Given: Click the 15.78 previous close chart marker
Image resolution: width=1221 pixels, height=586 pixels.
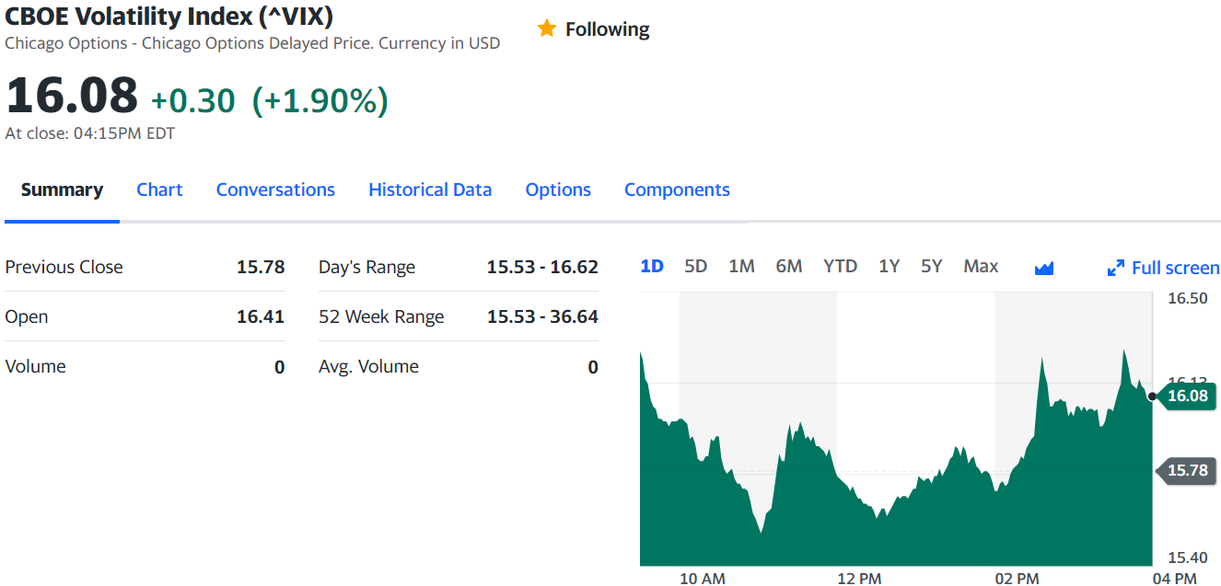Looking at the screenshot, I should click(1185, 470).
